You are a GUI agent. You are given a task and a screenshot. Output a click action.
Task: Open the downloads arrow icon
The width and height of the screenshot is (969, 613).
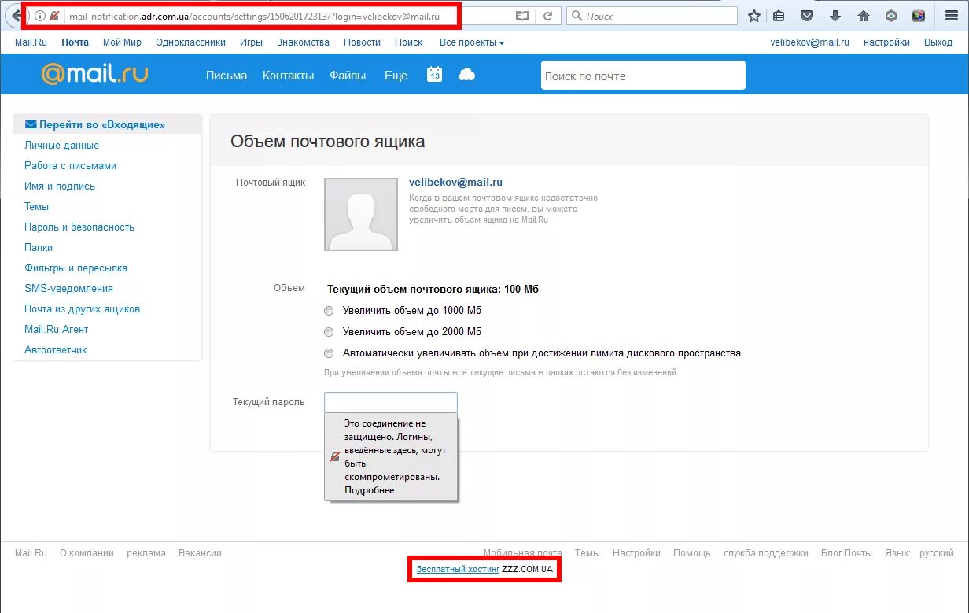(835, 16)
